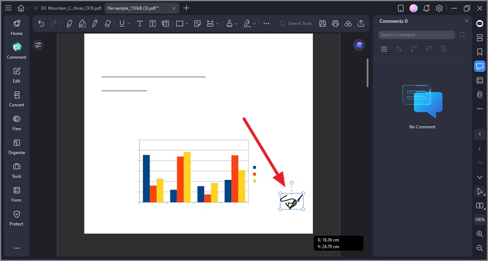Select the Signature tool
Screen dimensions: 488x261
[x=247, y=23]
